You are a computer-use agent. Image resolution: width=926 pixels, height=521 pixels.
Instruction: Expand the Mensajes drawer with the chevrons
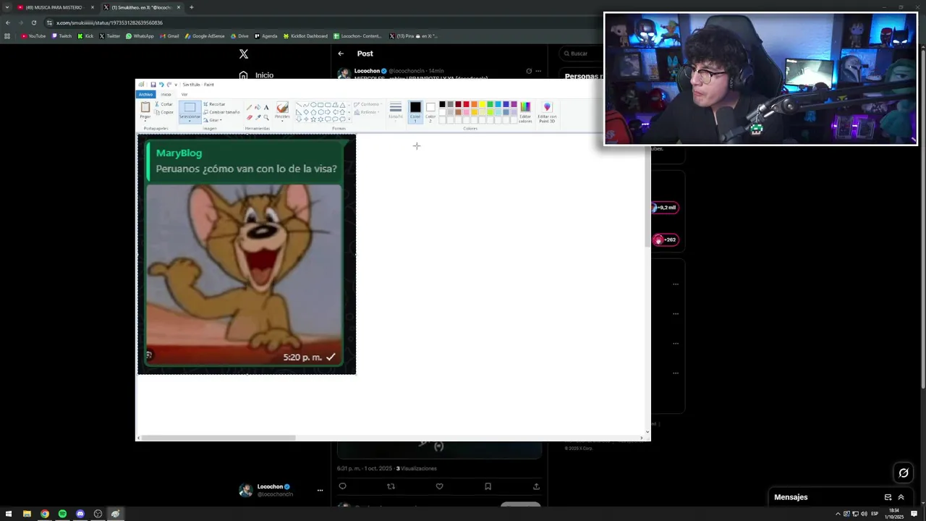(901, 497)
